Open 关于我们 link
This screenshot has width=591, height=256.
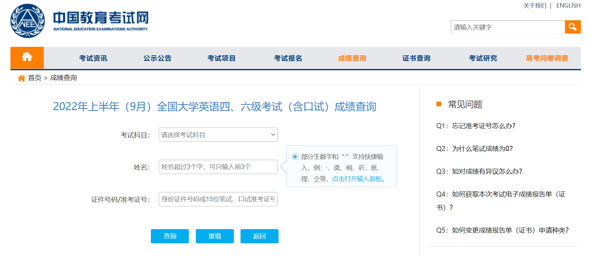point(535,6)
